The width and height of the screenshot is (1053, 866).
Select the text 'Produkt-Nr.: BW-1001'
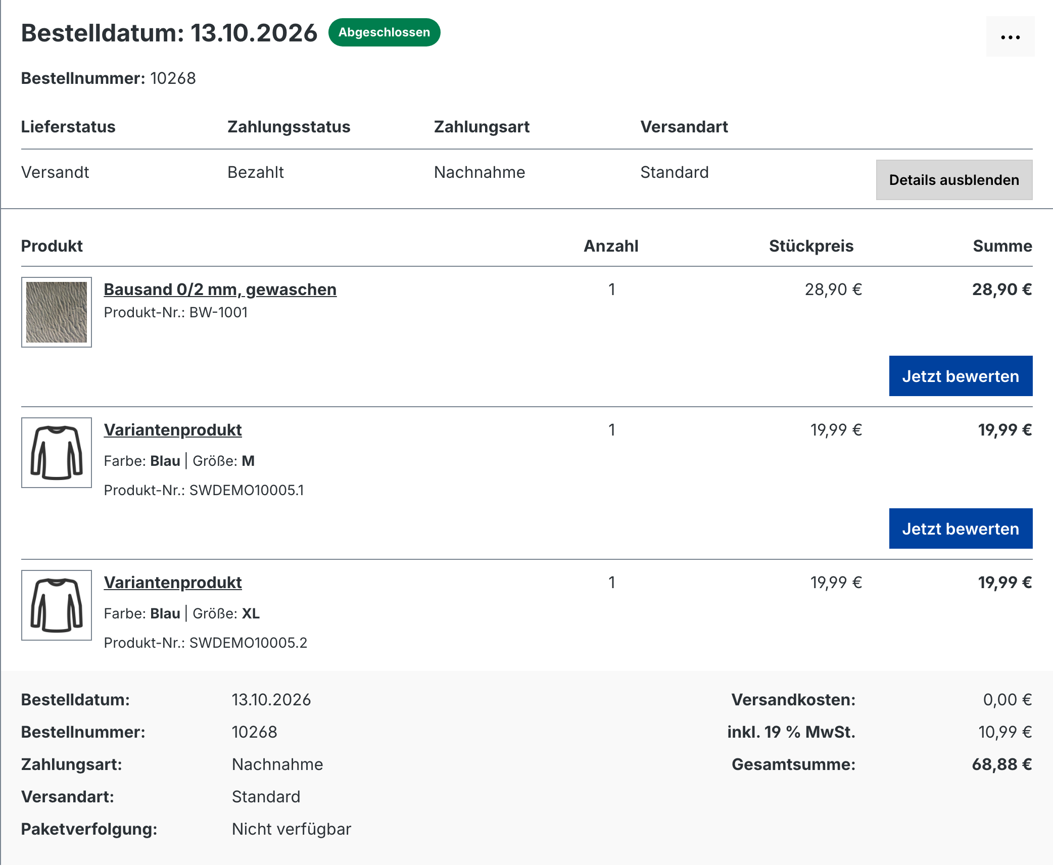point(176,312)
